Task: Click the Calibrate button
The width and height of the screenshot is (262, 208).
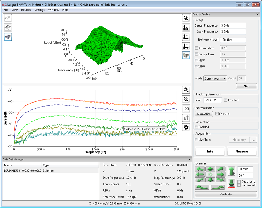Action: (226, 194)
